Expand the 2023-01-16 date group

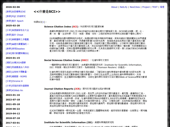[13, 95]
